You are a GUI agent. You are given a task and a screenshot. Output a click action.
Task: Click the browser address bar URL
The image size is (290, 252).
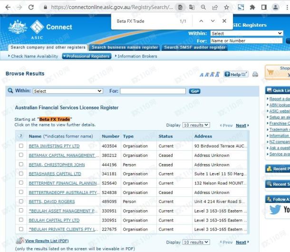112,8
